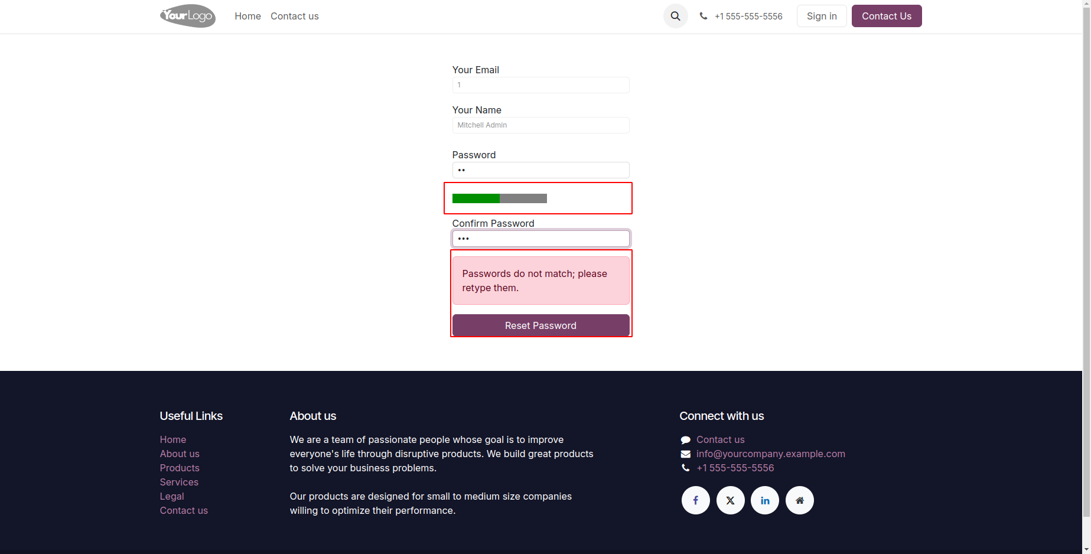Image resolution: width=1091 pixels, height=554 pixels.
Task: Click the info@yourcompany.example.com email link
Action: coord(770,454)
